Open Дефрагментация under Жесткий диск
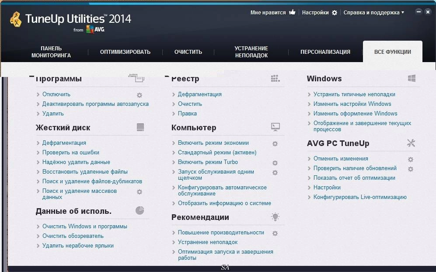This screenshot has width=436, height=272. (64, 143)
